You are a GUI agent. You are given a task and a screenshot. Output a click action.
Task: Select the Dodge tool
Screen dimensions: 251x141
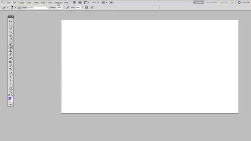click(11, 69)
